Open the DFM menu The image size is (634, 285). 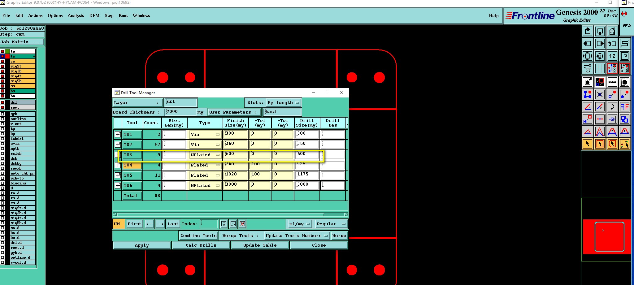(94, 15)
